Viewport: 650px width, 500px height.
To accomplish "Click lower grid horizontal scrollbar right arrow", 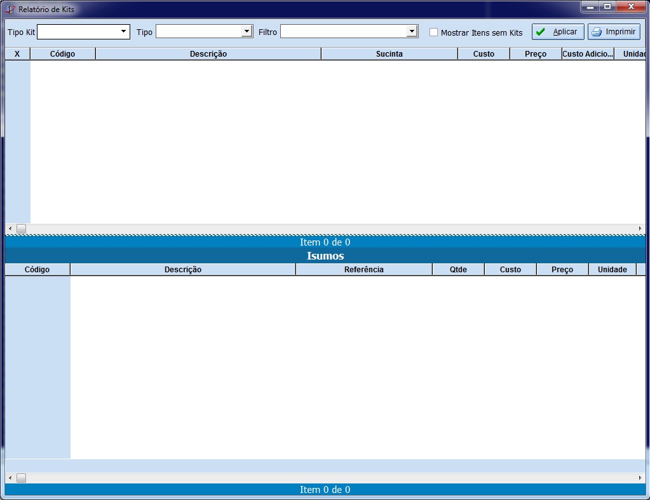I will tap(640, 478).
